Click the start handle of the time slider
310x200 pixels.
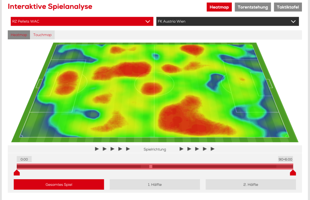(17, 173)
